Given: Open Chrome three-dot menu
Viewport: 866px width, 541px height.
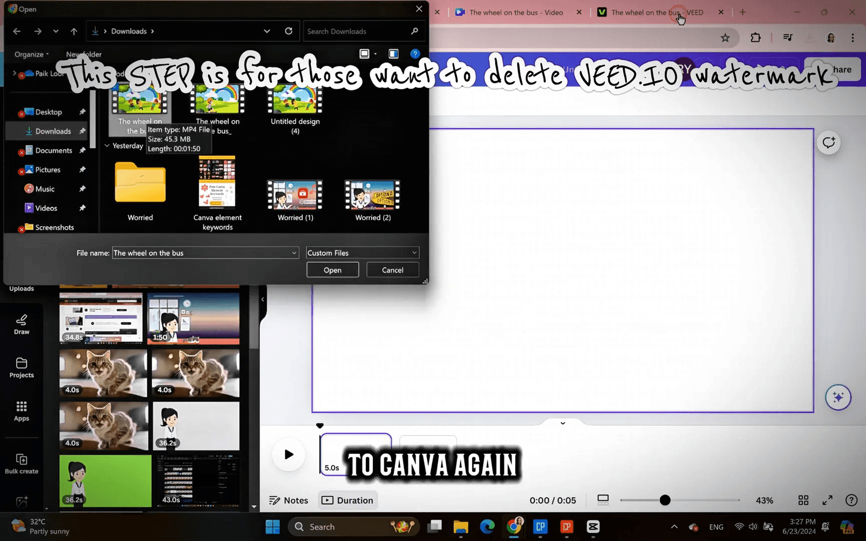Looking at the screenshot, I should 852,38.
